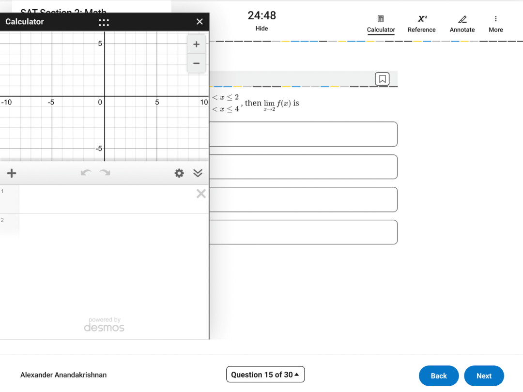523x392 pixels.
Task: Click into expression line 2 field
Action: click(107, 226)
